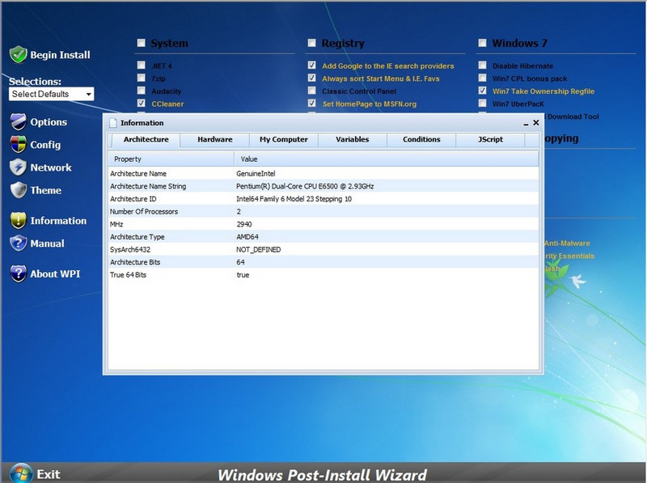Uncheck Win7 Take Ownership Regfile checkbox
The height and width of the screenshot is (483, 647).
[482, 91]
